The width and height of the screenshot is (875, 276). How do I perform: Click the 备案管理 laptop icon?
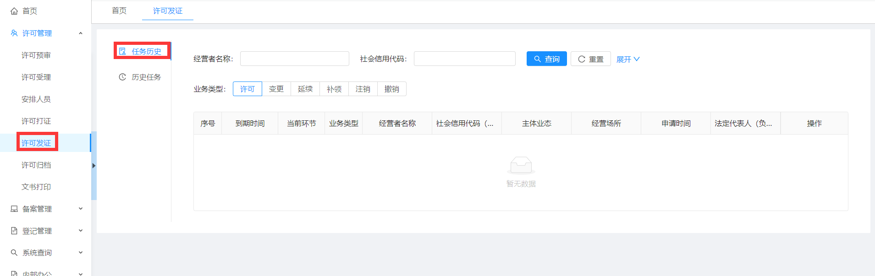[x=14, y=209]
